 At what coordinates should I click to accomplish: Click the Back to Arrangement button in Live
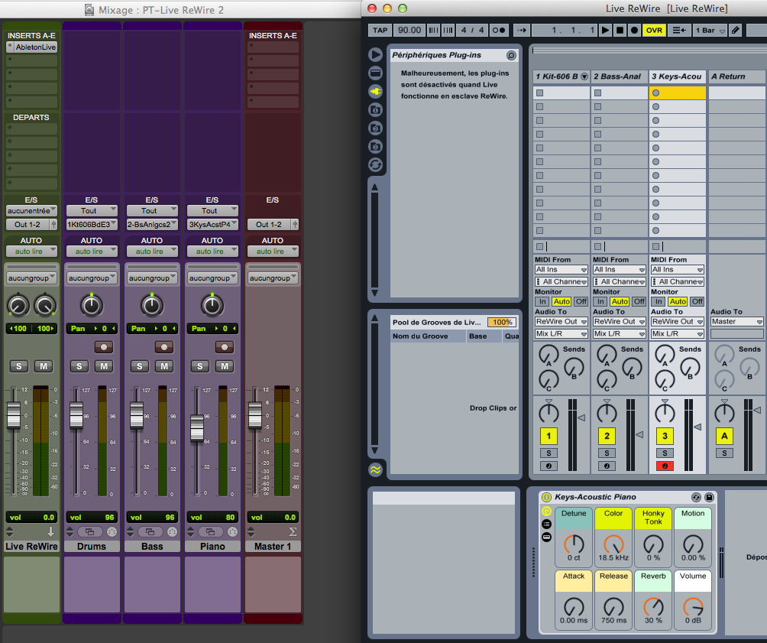coord(679,31)
